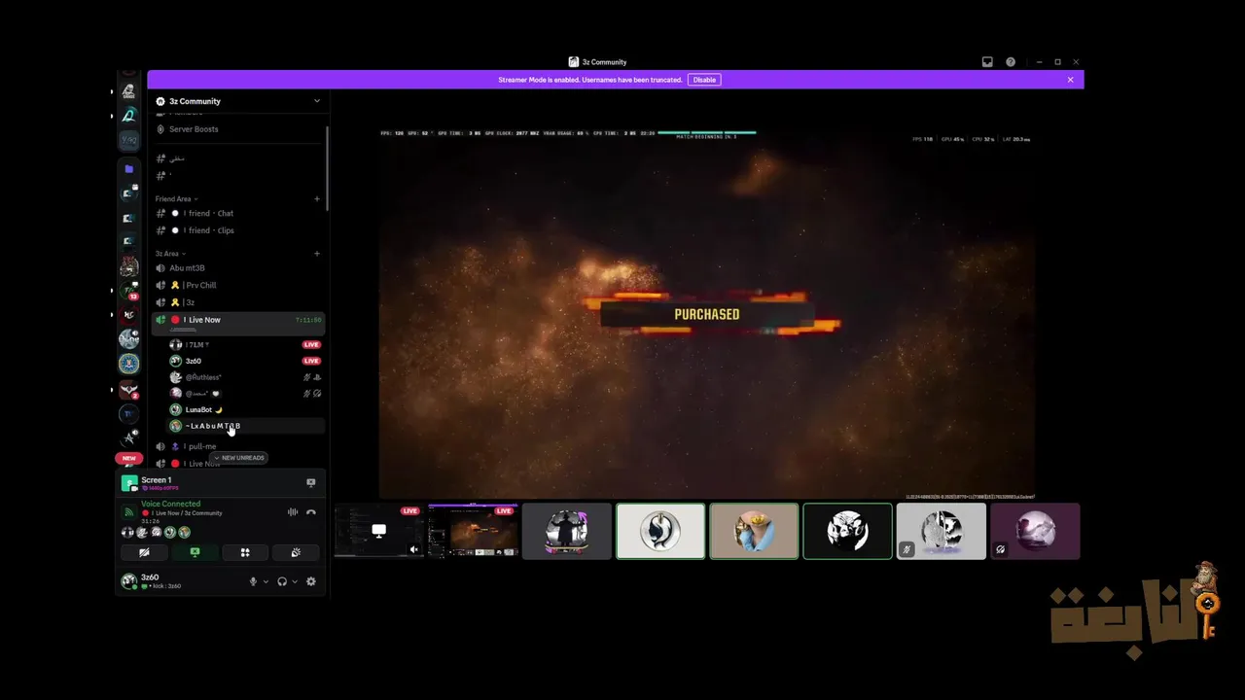Open output device options arrow beside headphones

295,581
